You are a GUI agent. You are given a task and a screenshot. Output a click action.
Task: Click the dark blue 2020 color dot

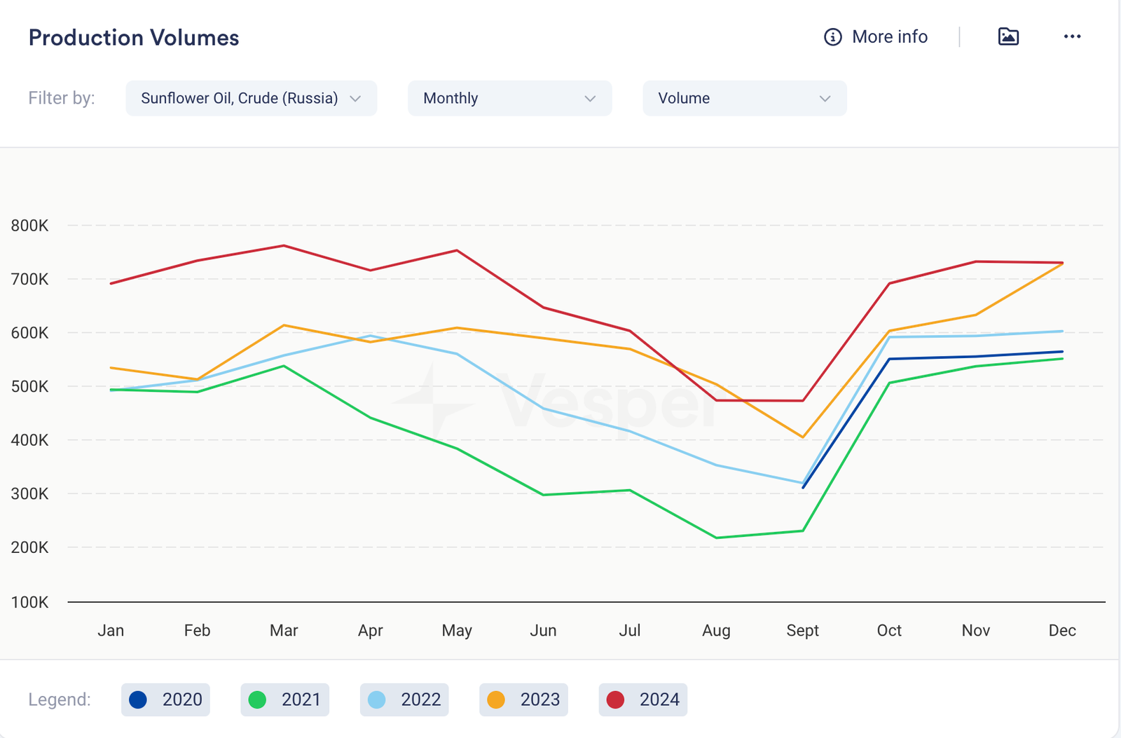click(x=138, y=699)
